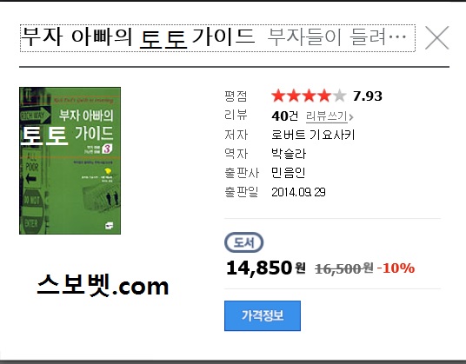This screenshot has width=466, height=364.
Task: Select the 도서 book category badge
Action: (243, 242)
